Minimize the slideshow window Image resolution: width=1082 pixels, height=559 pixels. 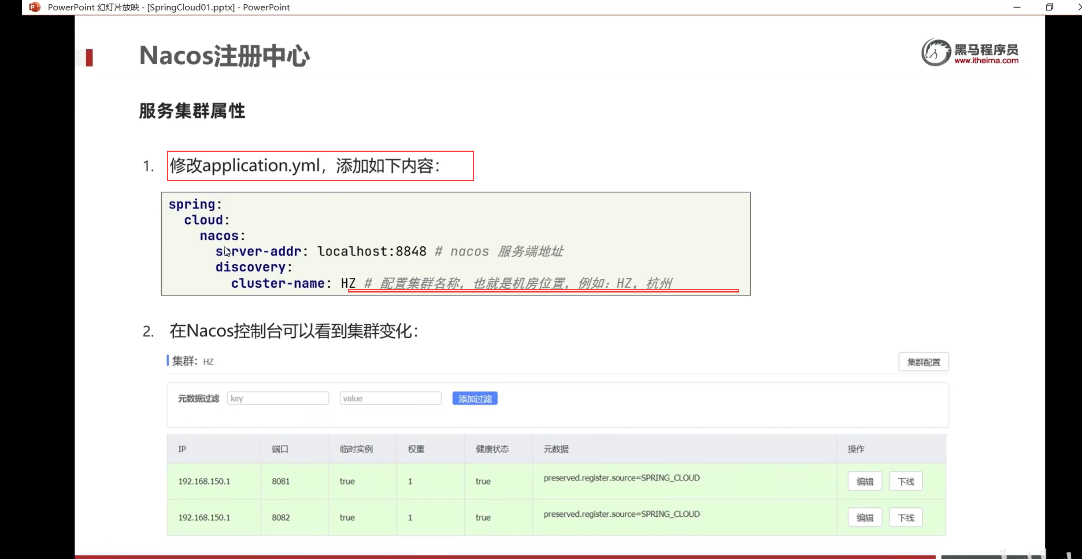coord(1017,7)
